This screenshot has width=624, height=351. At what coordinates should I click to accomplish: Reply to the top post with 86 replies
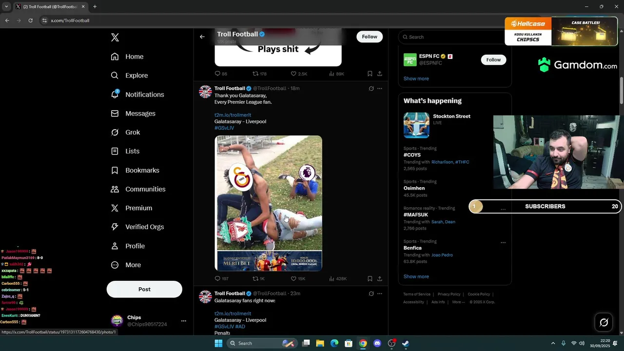(x=221, y=74)
